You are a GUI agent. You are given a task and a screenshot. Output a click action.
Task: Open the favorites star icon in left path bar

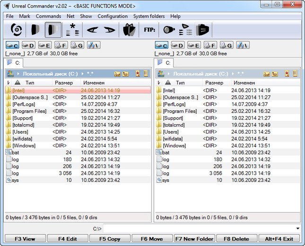coord(138,74)
